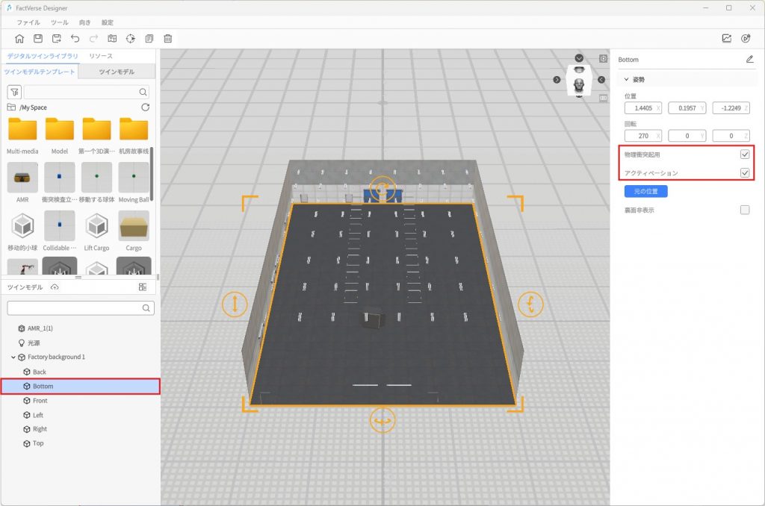Click the filter funnel icon in library

click(13, 92)
